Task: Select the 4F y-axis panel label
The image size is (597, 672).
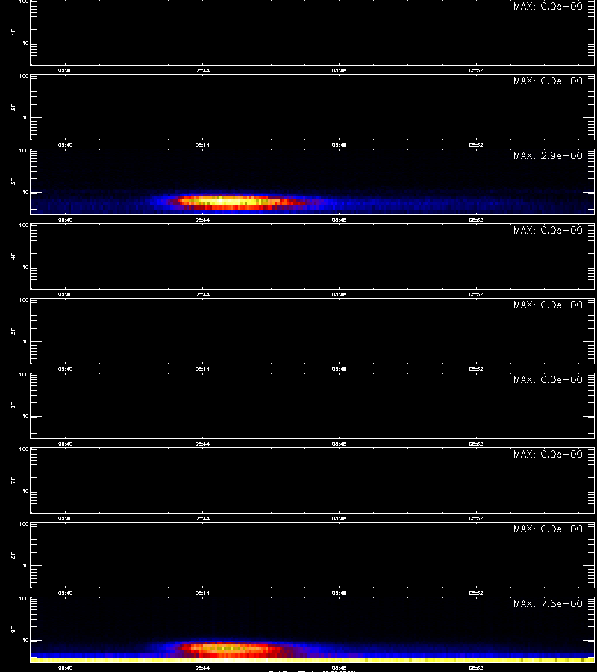Action: coord(13,256)
